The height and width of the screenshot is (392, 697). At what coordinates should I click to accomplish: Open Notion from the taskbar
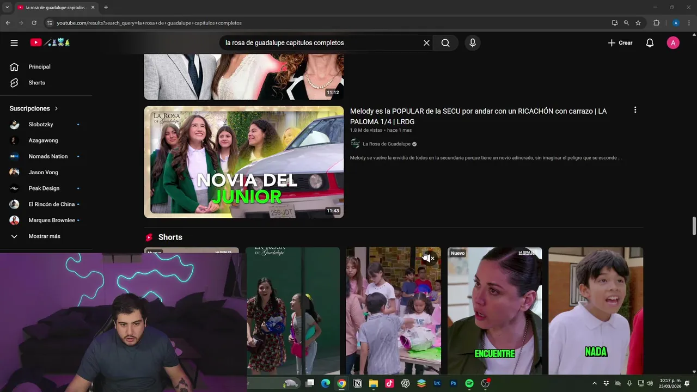coord(358,383)
